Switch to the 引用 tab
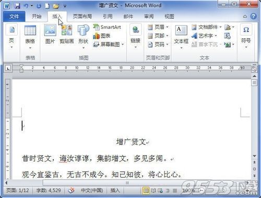This screenshot has height=198, width=261. (x=108, y=17)
